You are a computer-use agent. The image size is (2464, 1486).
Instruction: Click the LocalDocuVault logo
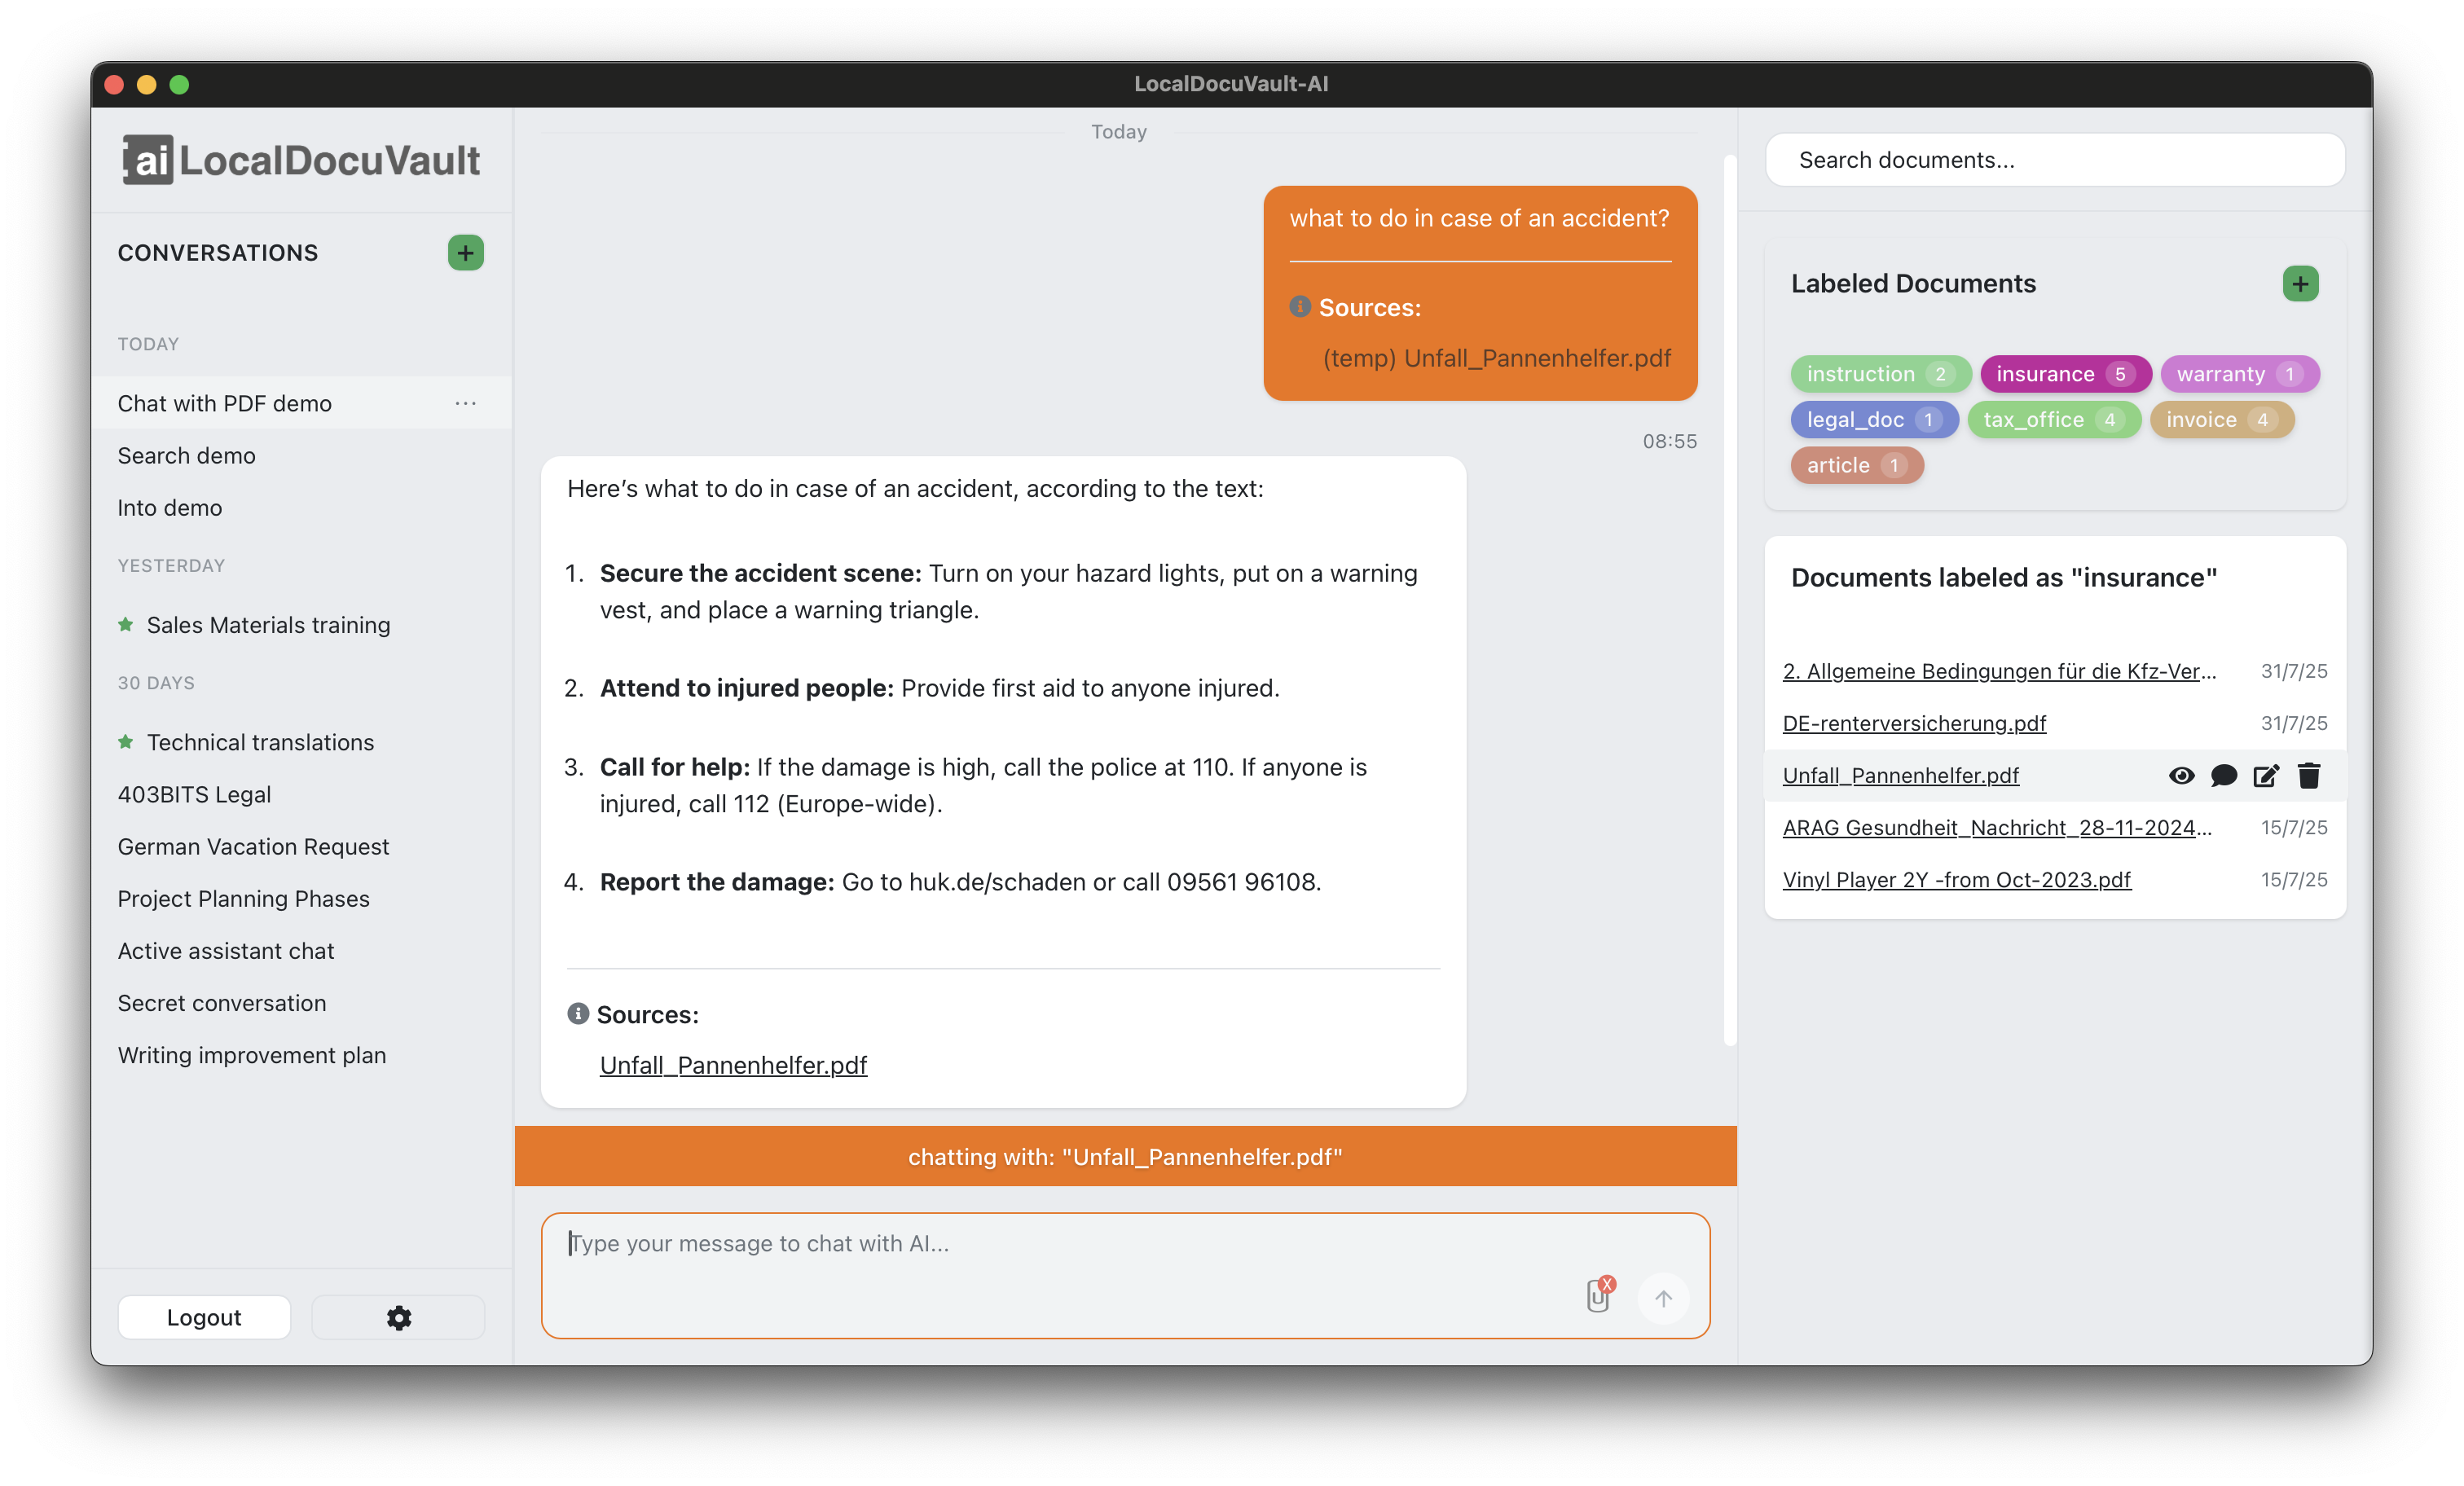pos(301,160)
